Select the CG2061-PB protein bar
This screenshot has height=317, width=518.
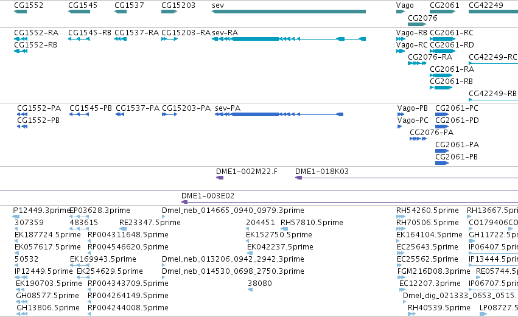[442, 163]
